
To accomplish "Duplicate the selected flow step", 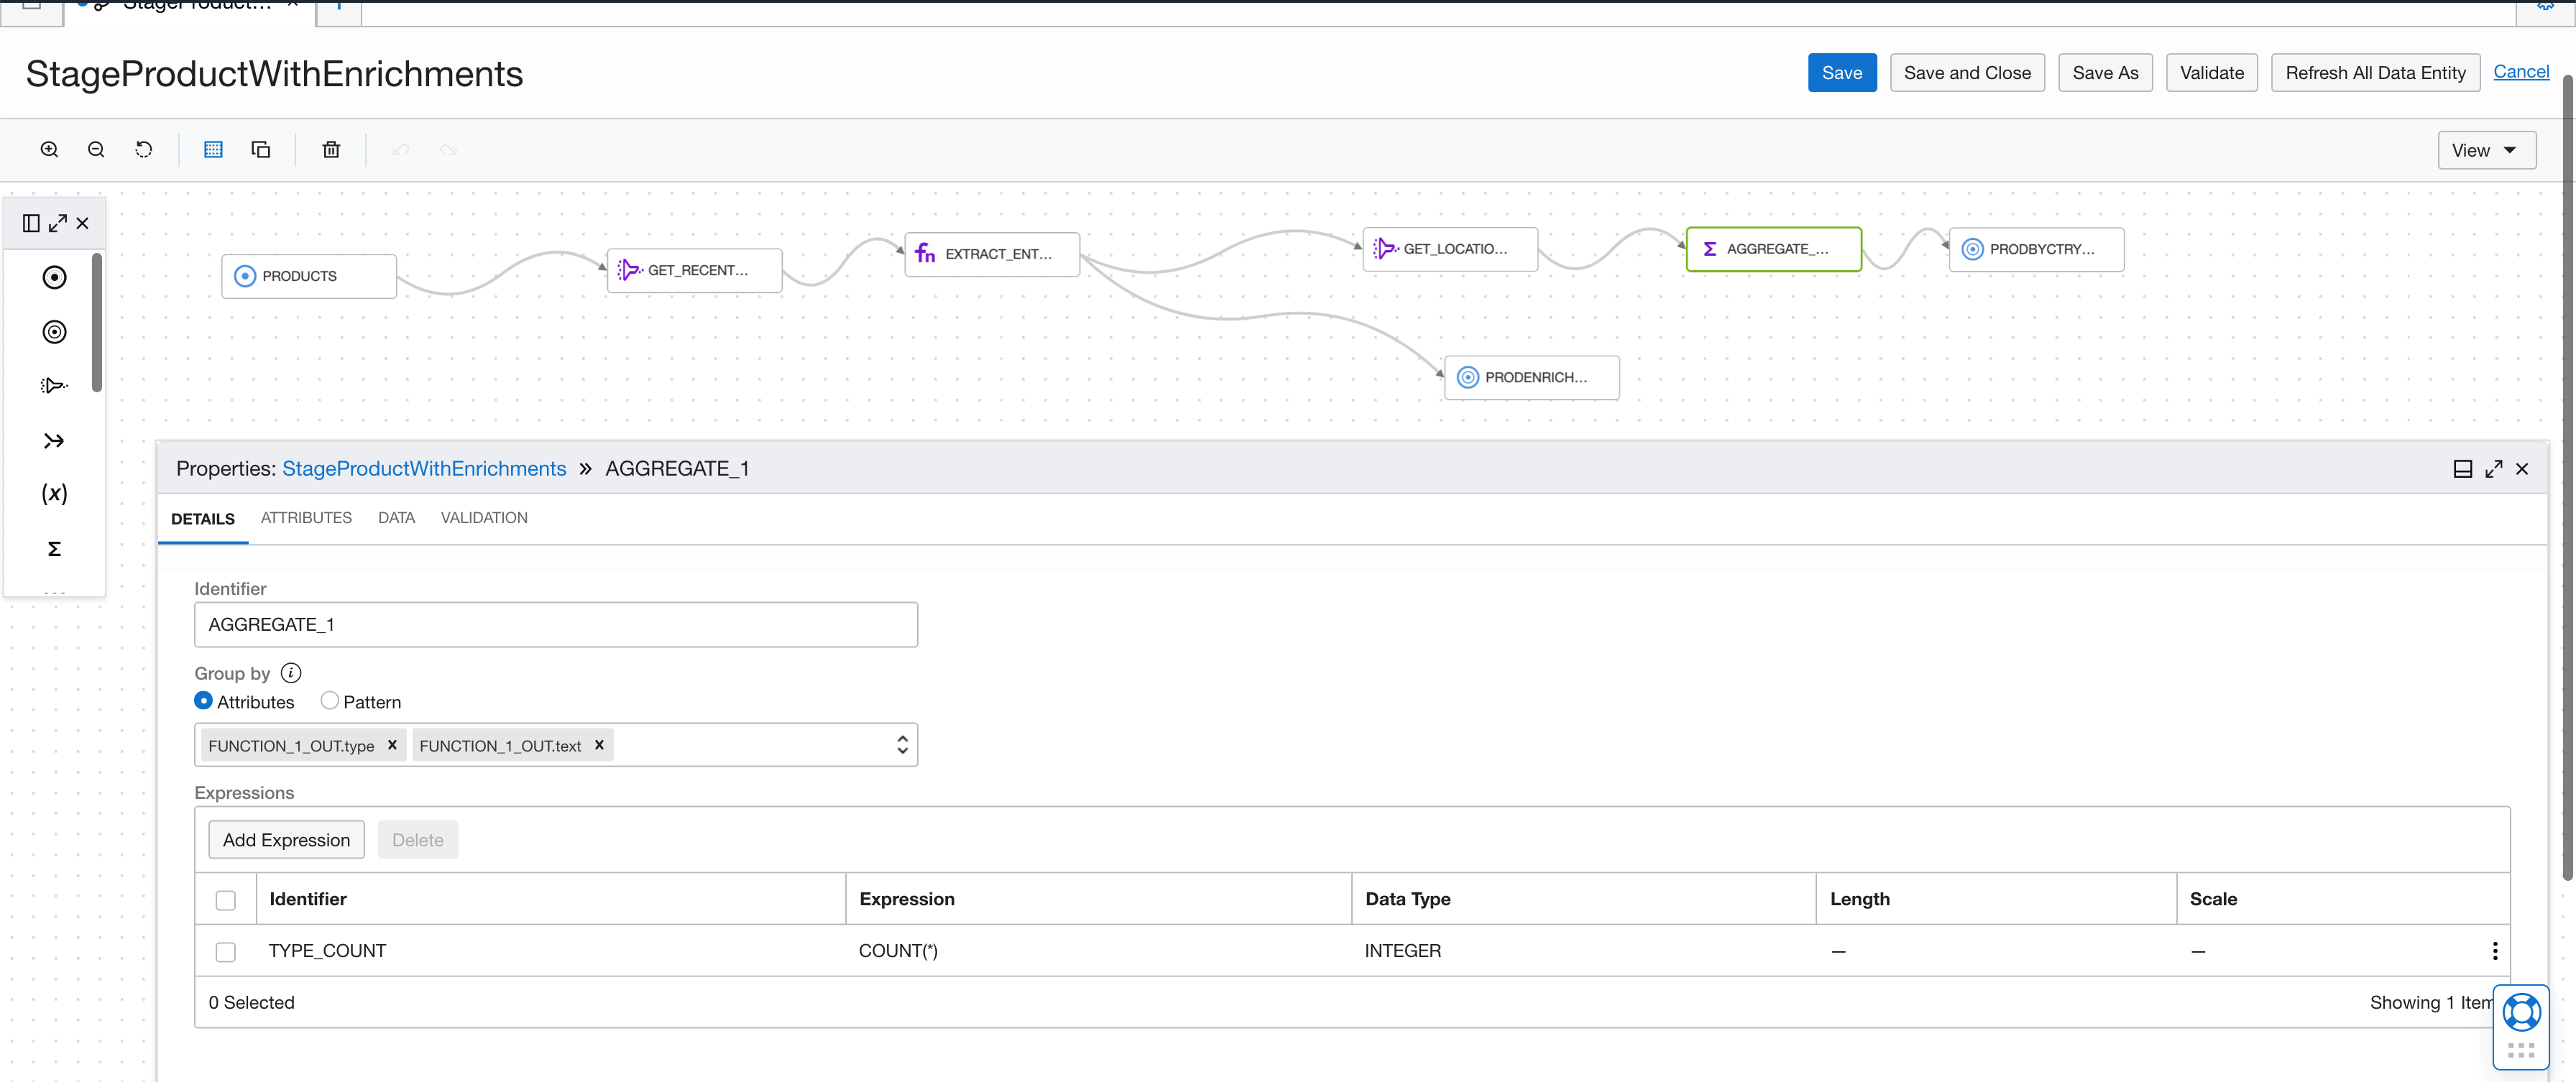I will click(261, 149).
